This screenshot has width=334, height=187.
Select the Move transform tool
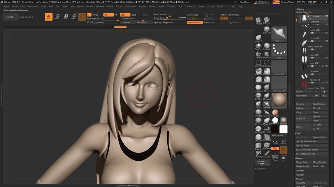[x=57, y=17]
